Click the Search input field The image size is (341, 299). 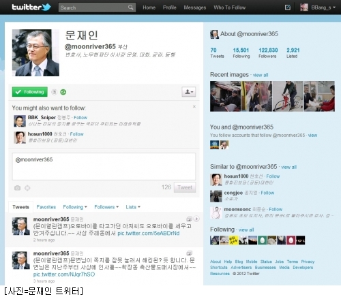point(93,7)
